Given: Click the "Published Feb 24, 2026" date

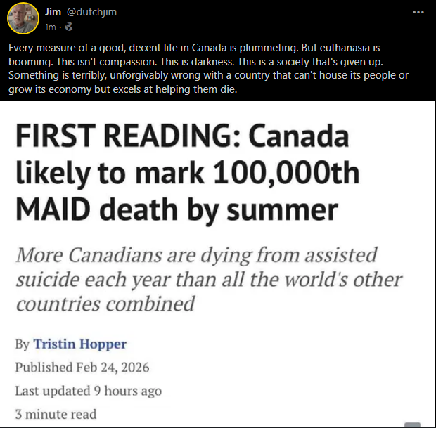Looking at the screenshot, I should 82,368.
